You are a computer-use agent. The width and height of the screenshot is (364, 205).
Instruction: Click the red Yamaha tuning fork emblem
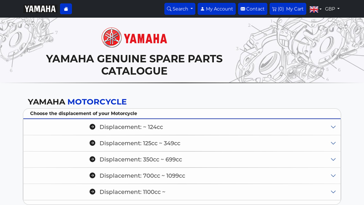[x=111, y=37]
